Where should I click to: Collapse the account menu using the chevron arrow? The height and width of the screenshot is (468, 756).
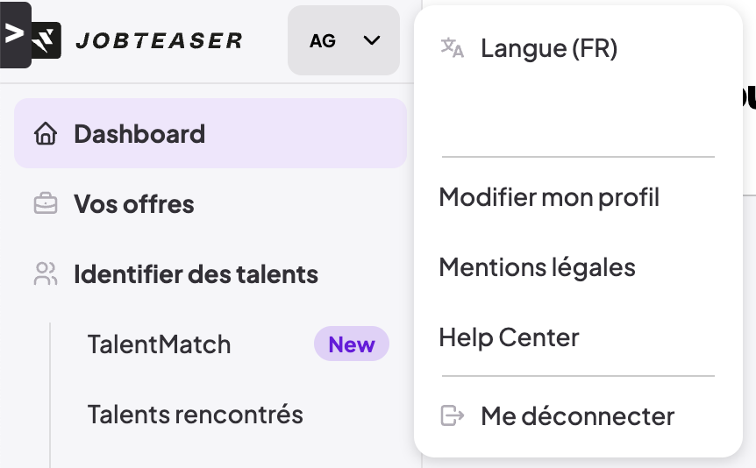372,40
